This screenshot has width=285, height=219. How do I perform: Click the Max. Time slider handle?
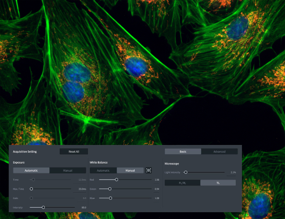click(31, 189)
